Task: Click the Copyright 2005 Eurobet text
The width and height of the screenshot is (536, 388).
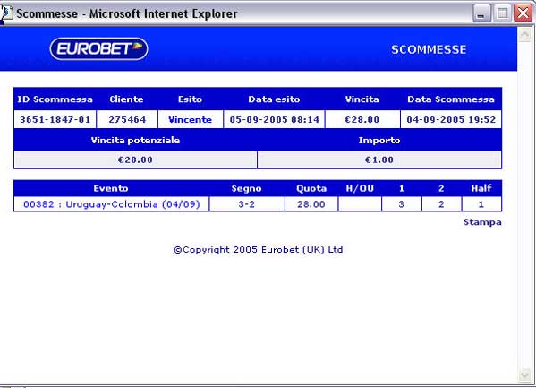Action: (258, 250)
